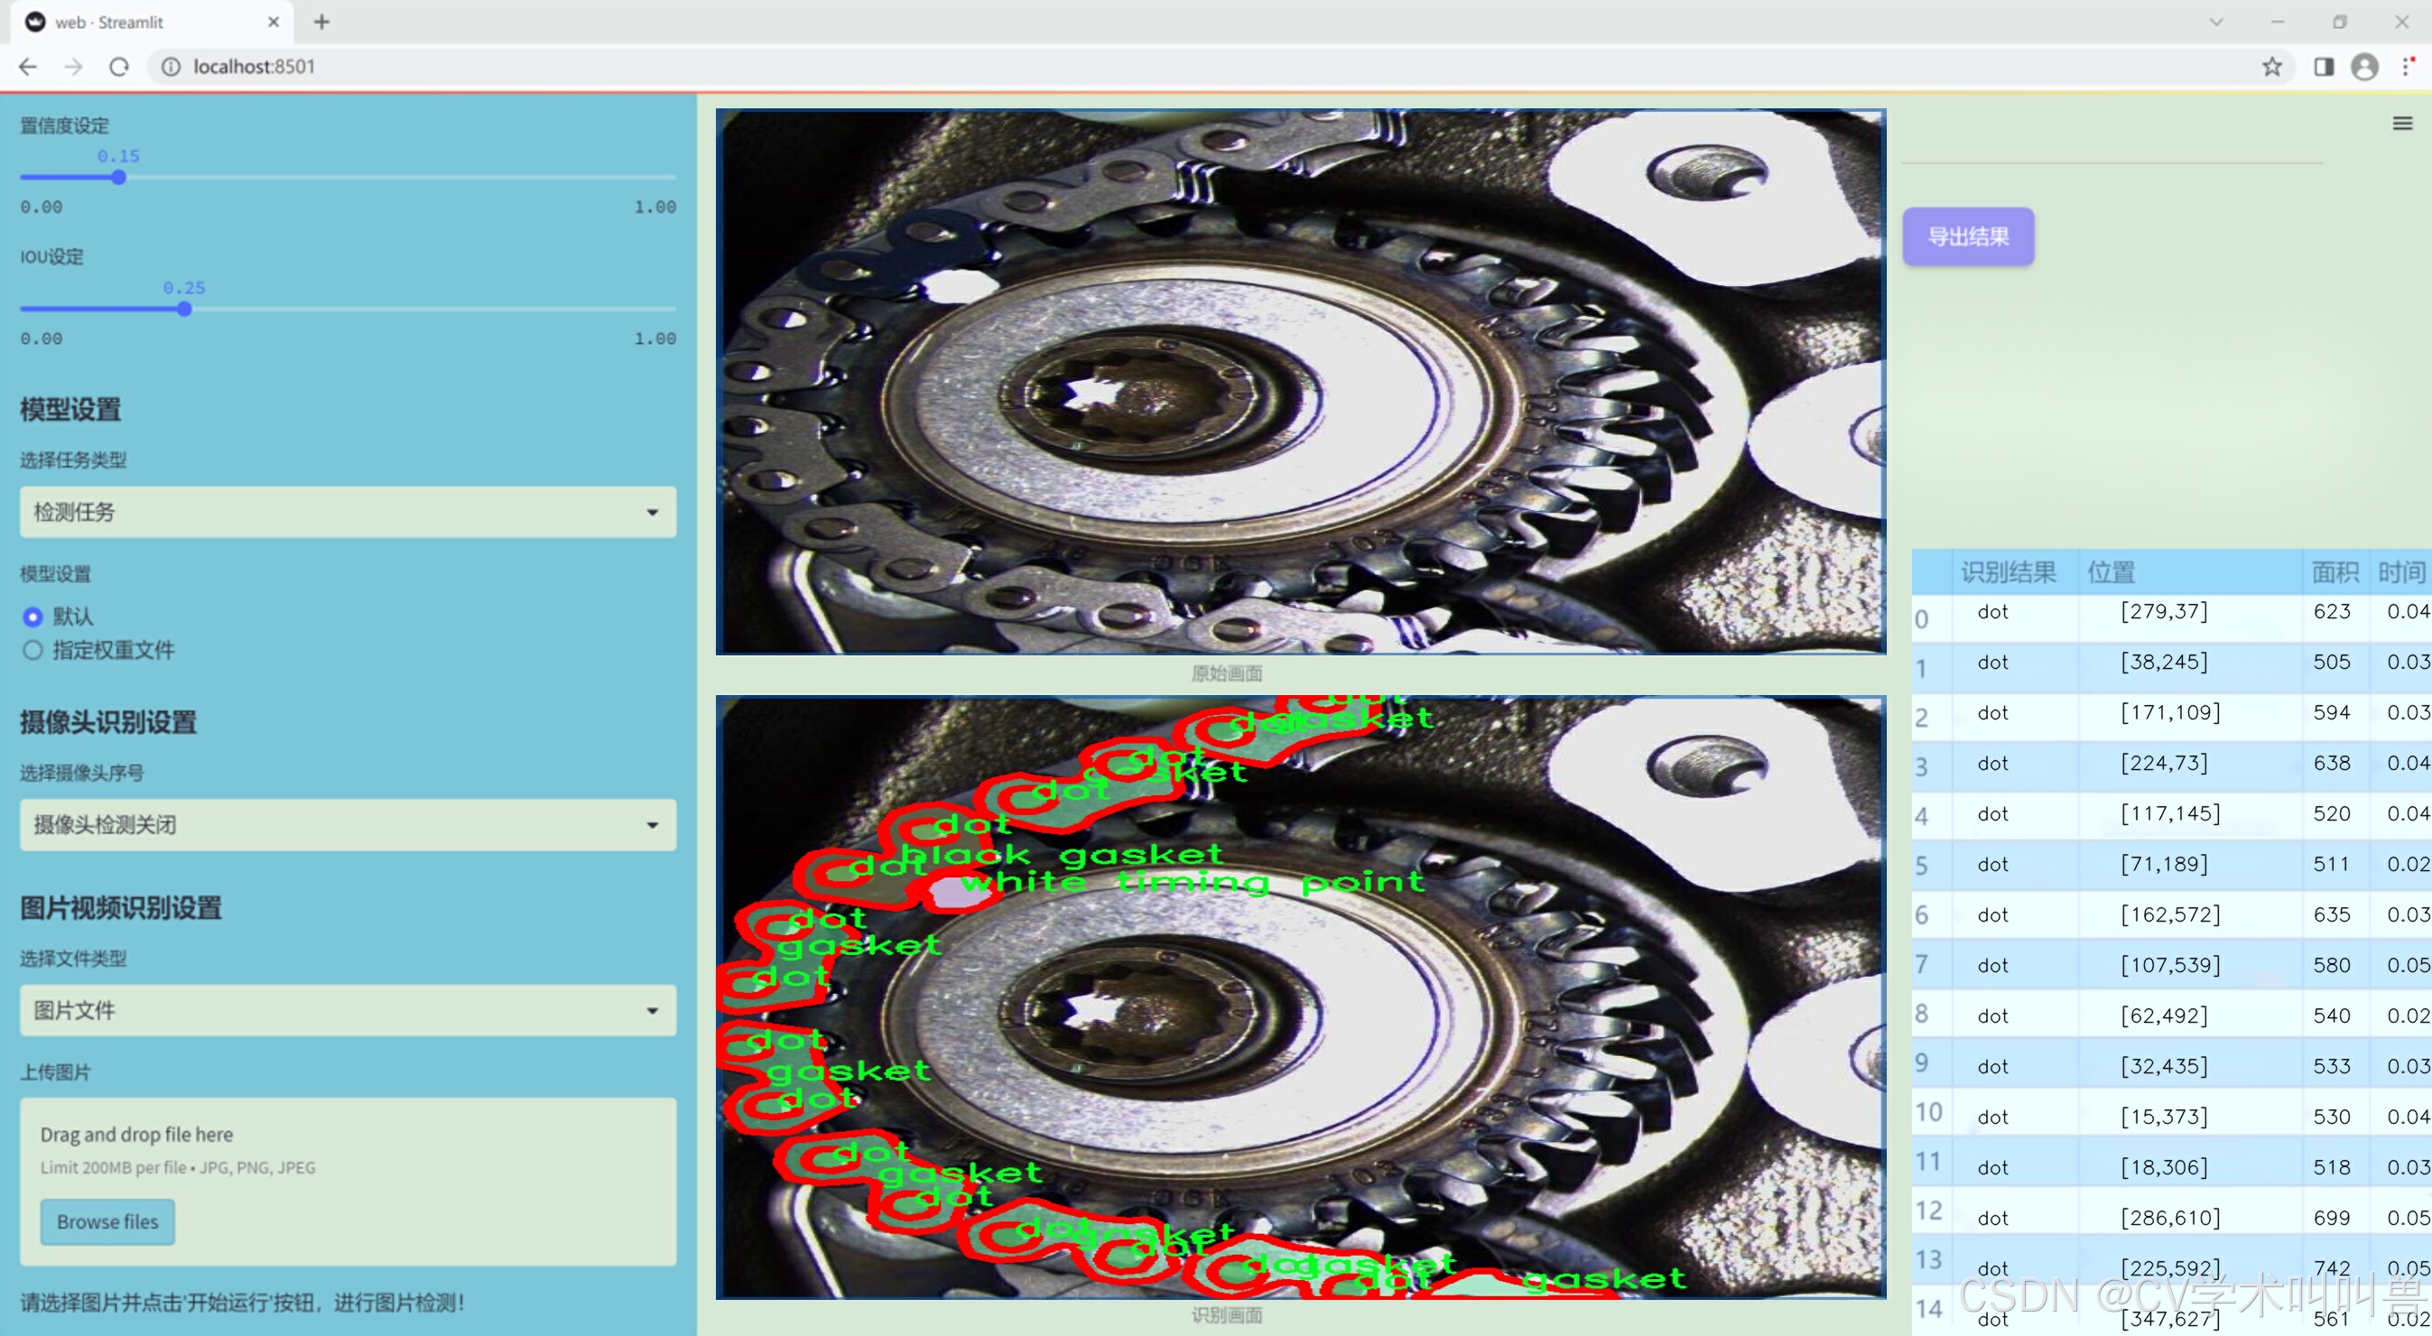Viewport: 2432px width, 1336px height.
Task: Click the browser profile avatar icon
Action: pyautogui.click(x=2364, y=67)
